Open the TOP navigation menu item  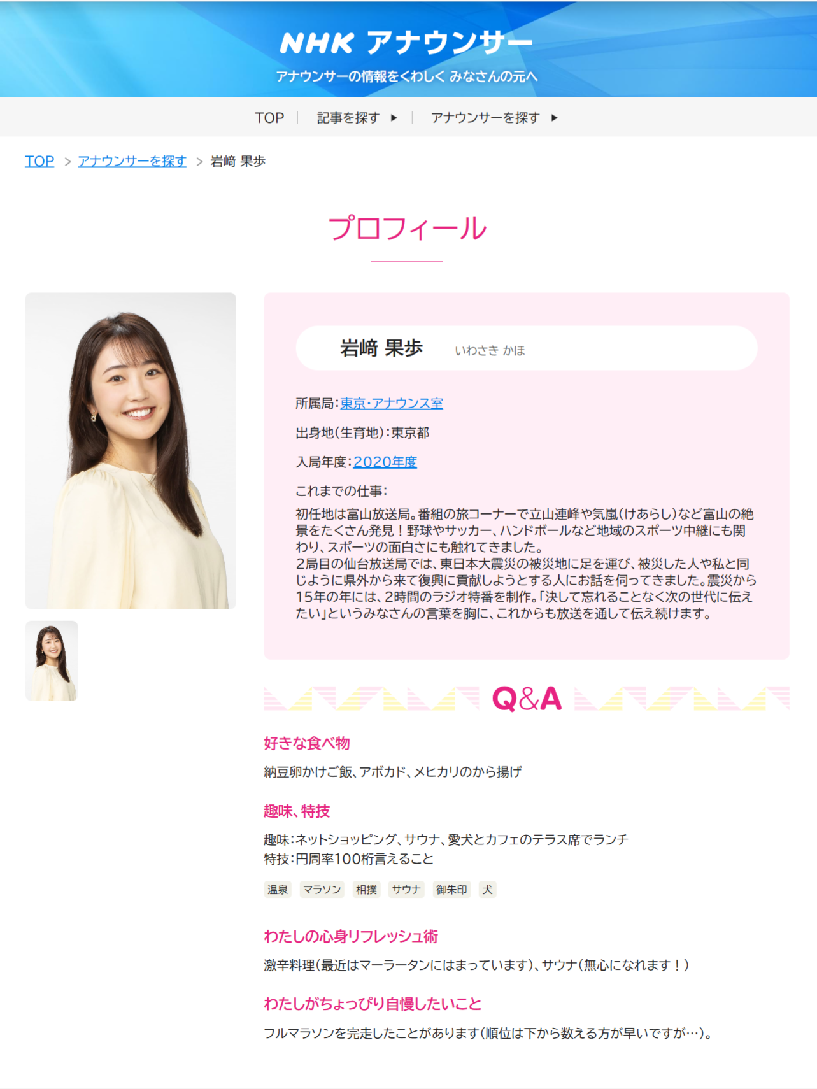click(x=269, y=118)
